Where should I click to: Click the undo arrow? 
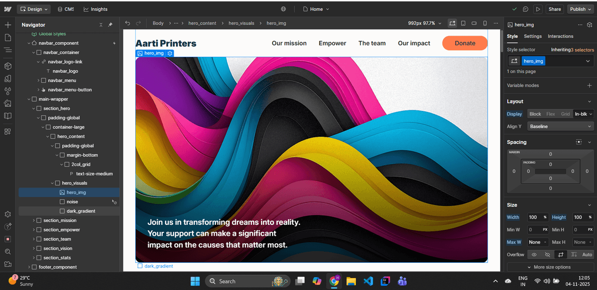(127, 23)
